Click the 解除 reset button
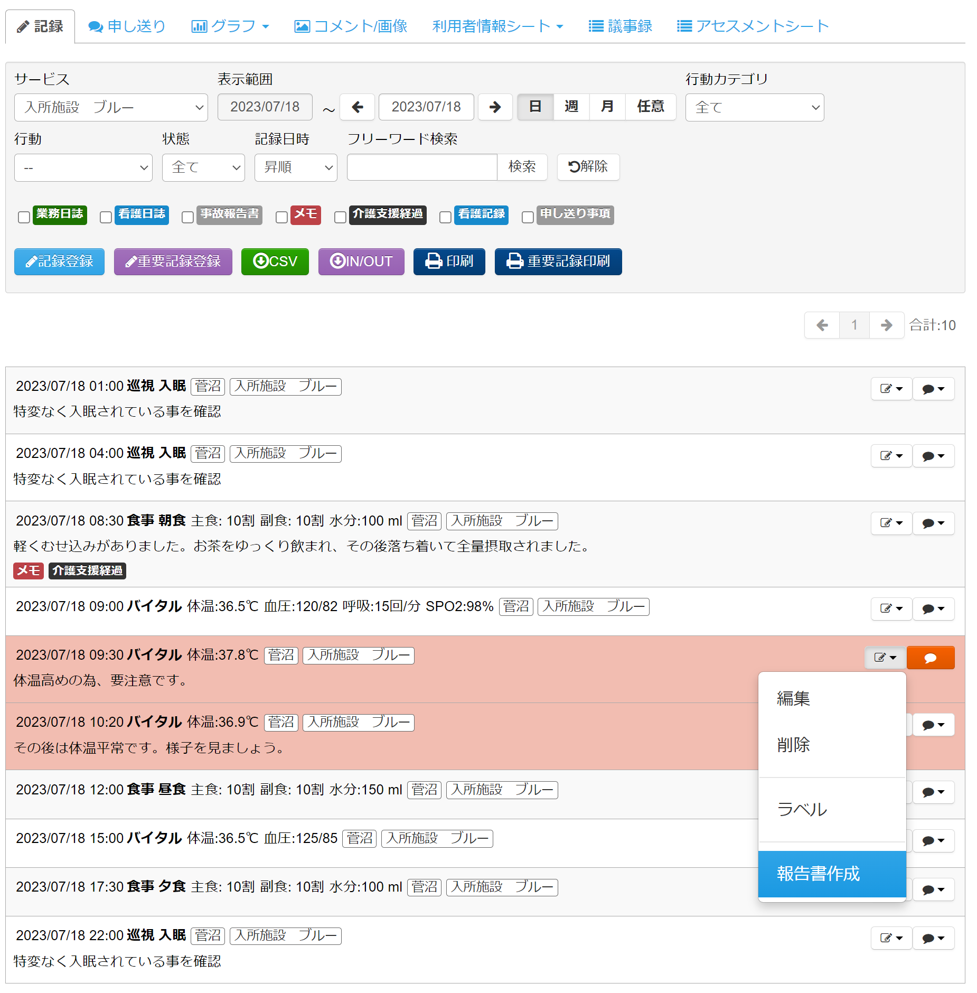This screenshot has height=993, width=977. point(588,167)
